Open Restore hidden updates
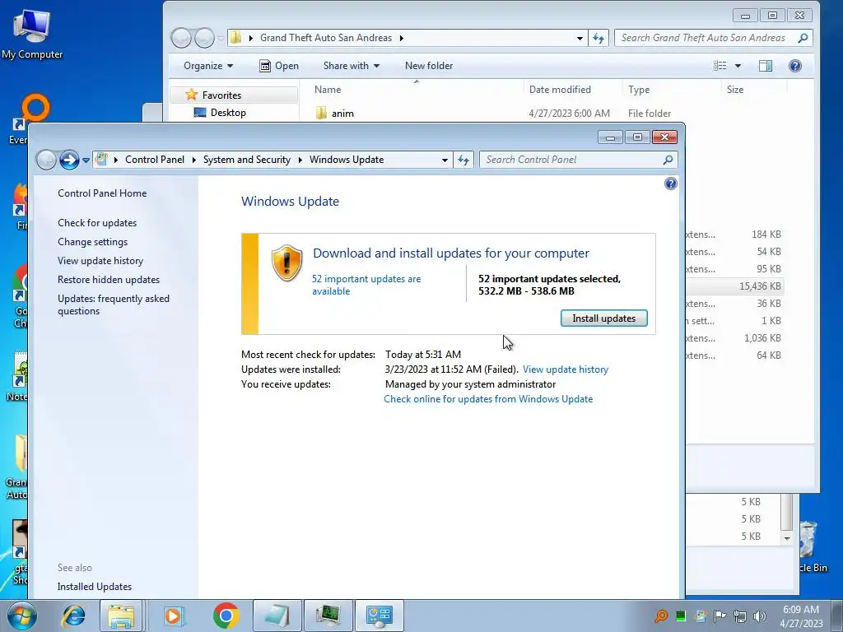Screen dimensions: 843x632 pyautogui.click(x=109, y=280)
